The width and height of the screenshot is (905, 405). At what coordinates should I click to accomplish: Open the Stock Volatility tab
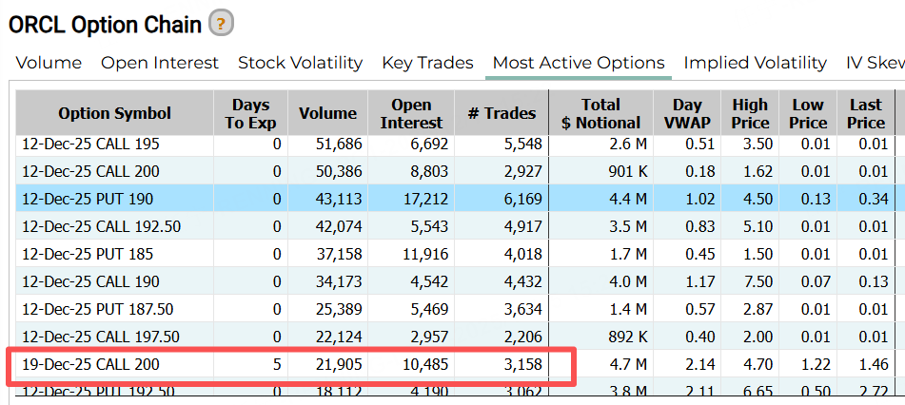coord(300,63)
